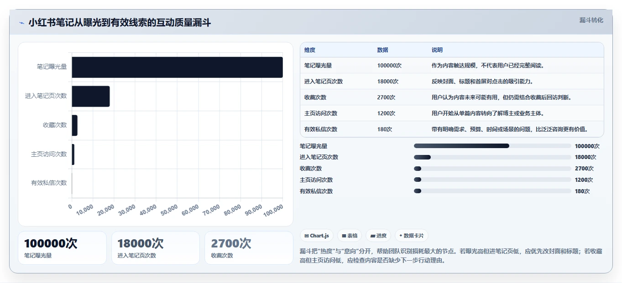
Task: Click the 18000次 cell in the table
Action: click(388, 82)
